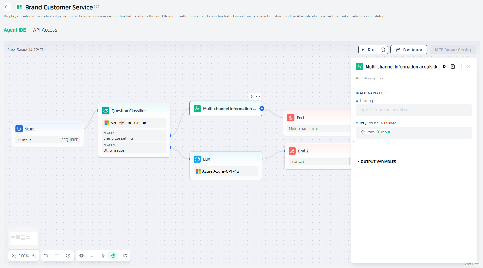Click the url variable input field
The width and height of the screenshot is (483, 268).
click(x=414, y=110)
